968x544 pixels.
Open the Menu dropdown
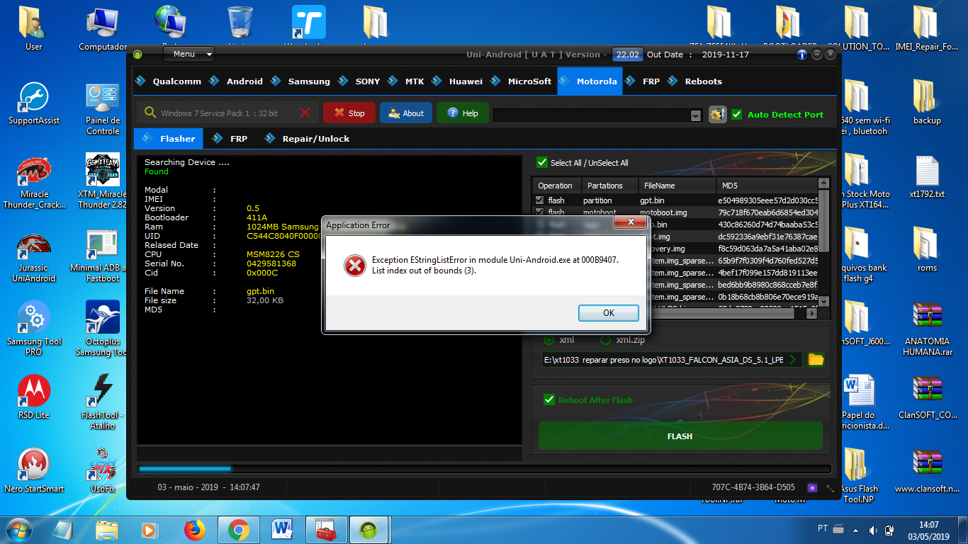coord(188,54)
